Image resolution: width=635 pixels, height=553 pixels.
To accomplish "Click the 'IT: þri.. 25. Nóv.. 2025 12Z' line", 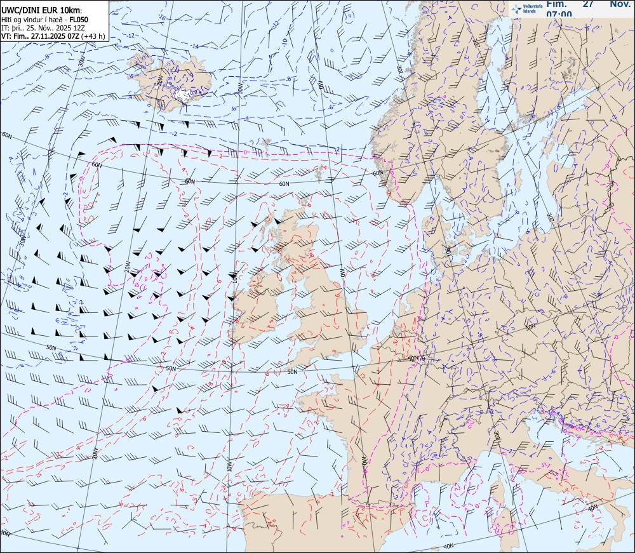I will (x=43, y=28).
